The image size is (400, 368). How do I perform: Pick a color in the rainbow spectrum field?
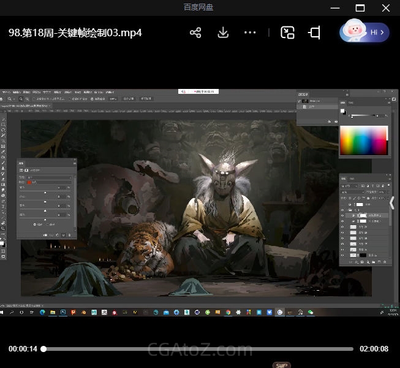pyautogui.click(x=363, y=140)
